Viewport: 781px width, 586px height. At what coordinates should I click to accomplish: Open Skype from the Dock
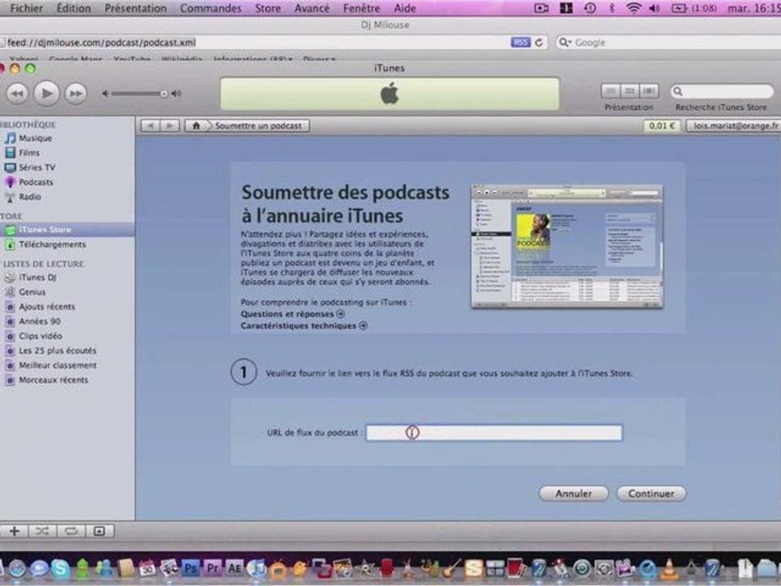[60, 569]
